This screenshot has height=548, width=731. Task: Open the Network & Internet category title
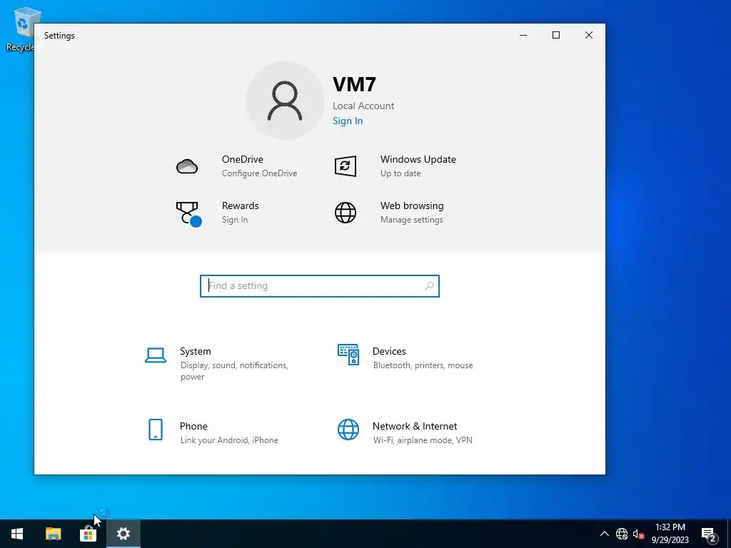[x=415, y=426]
